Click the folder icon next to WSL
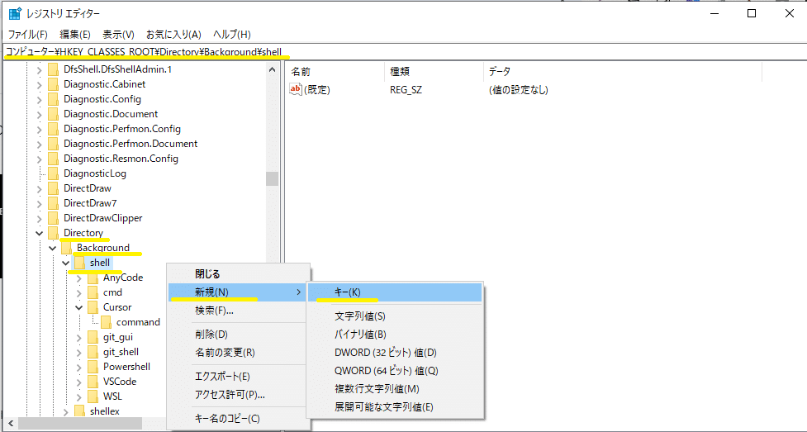This screenshot has width=807, height=432. tap(93, 397)
